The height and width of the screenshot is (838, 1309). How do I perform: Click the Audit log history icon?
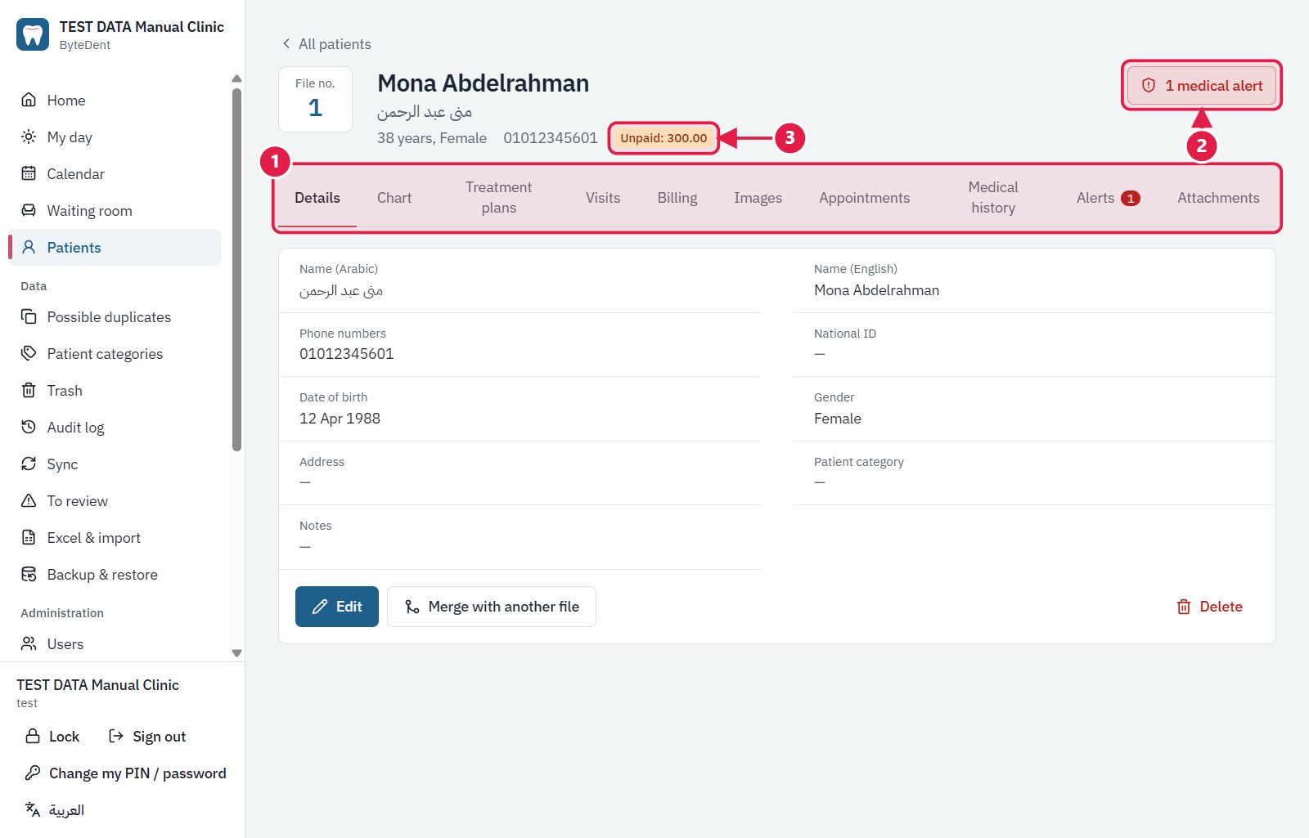pos(29,427)
